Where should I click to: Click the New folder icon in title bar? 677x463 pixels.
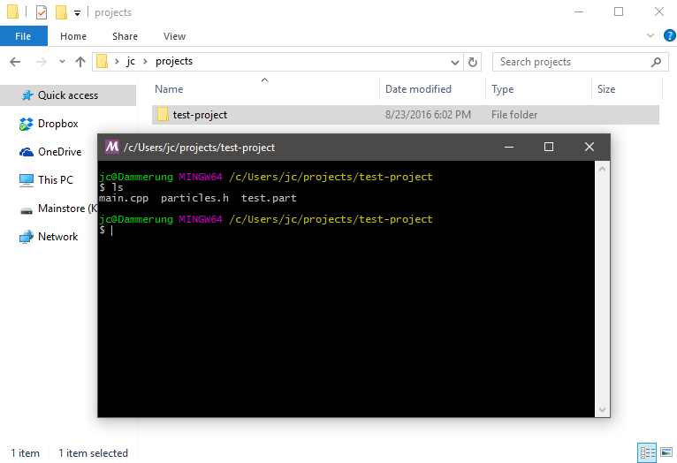[x=60, y=12]
